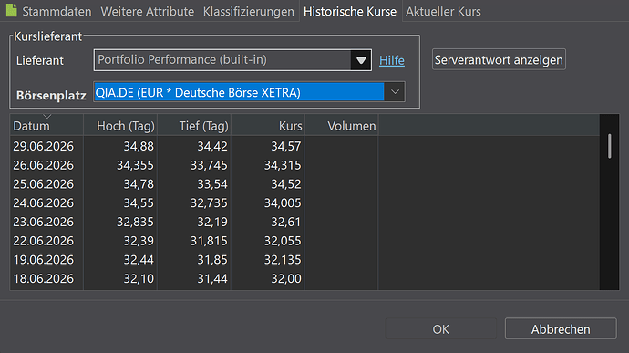Screen dimensions: 629x353
Task: Click the low value 32,19
Action: (212, 222)
